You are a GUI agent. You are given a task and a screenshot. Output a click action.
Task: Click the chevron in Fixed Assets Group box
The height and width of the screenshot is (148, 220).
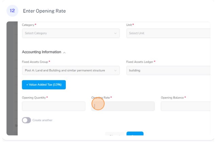point(115,70)
